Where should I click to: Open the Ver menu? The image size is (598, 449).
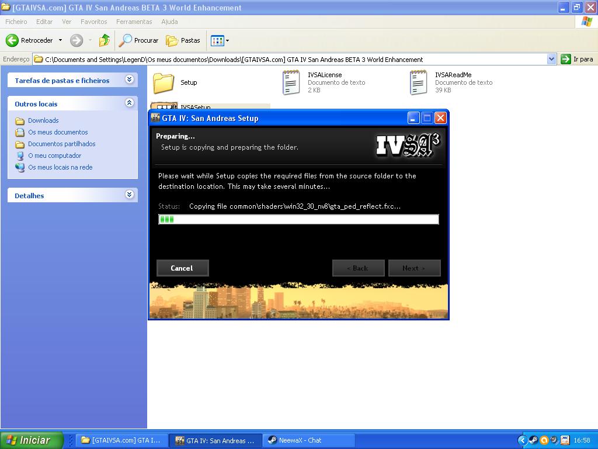(67, 22)
